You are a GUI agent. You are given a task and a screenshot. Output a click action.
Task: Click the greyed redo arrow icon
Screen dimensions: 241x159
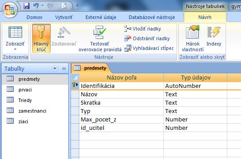pos(50,6)
